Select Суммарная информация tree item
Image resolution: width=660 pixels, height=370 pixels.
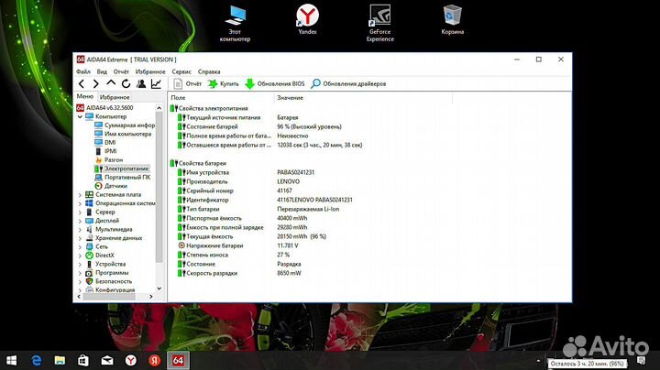(x=125, y=125)
